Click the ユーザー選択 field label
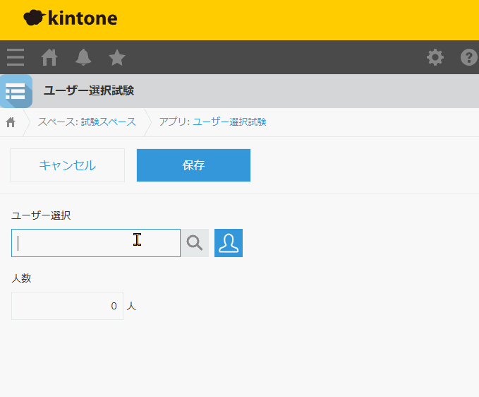 point(41,215)
